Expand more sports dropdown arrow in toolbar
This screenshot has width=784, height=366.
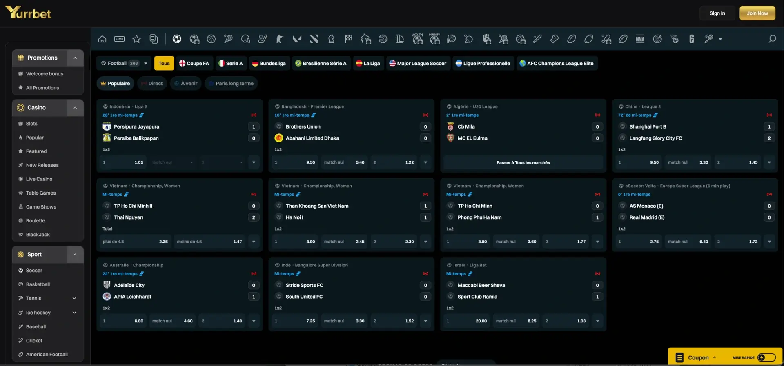[720, 39]
